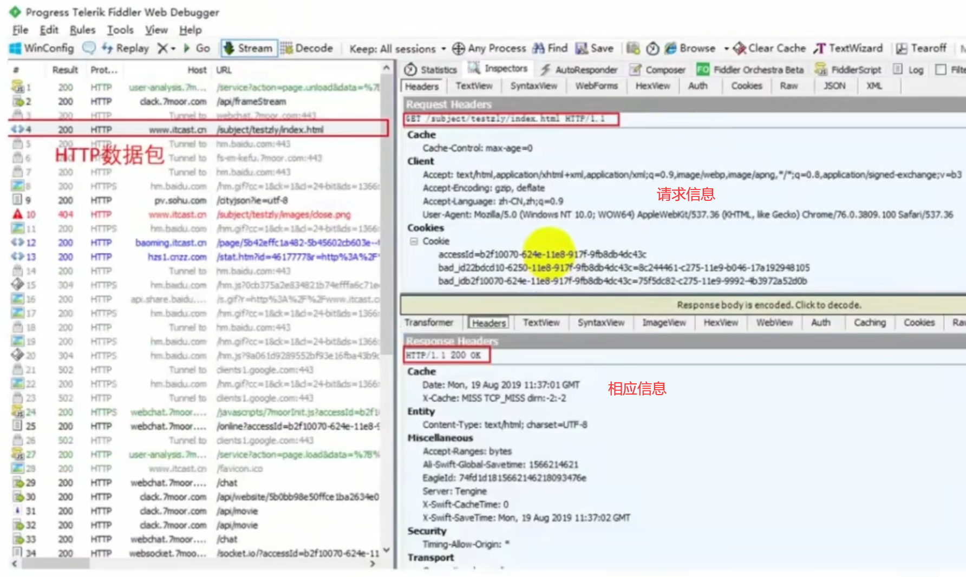Sort sessions by the Host column
966x577 pixels.
[197, 70]
